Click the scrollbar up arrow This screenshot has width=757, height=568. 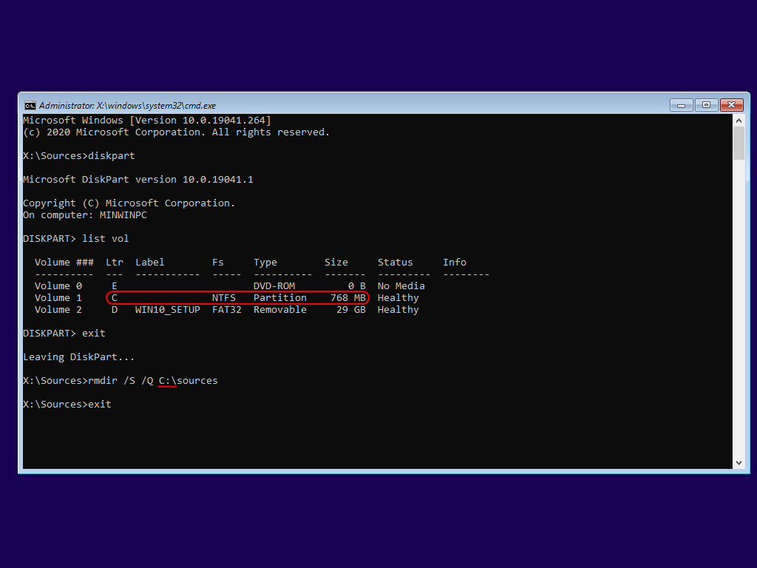[x=739, y=121]
